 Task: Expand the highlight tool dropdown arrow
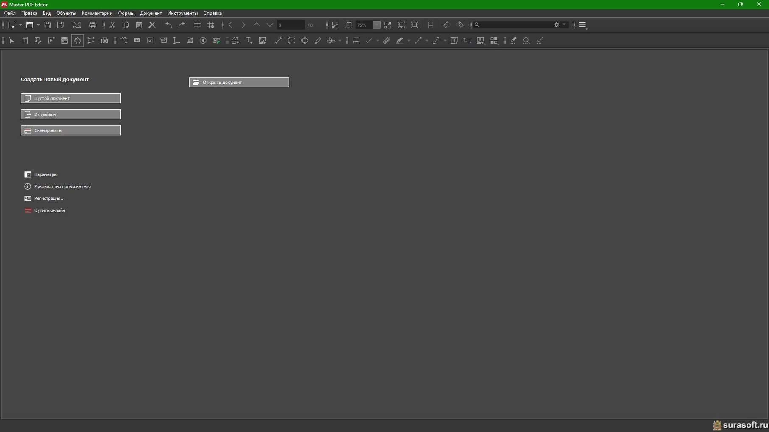click(x=409, y=41)
